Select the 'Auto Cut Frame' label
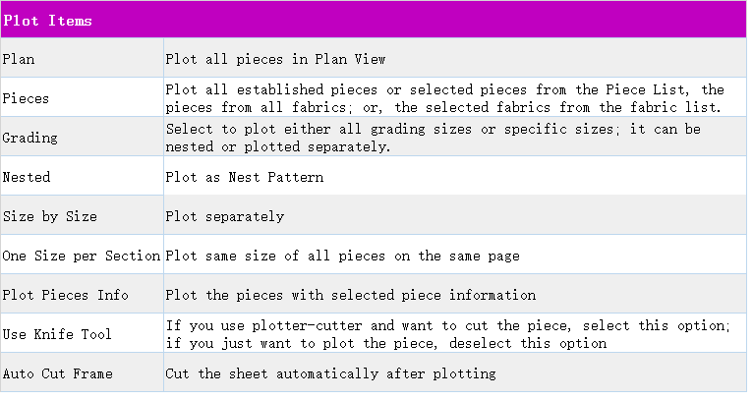 pos(58,373)
